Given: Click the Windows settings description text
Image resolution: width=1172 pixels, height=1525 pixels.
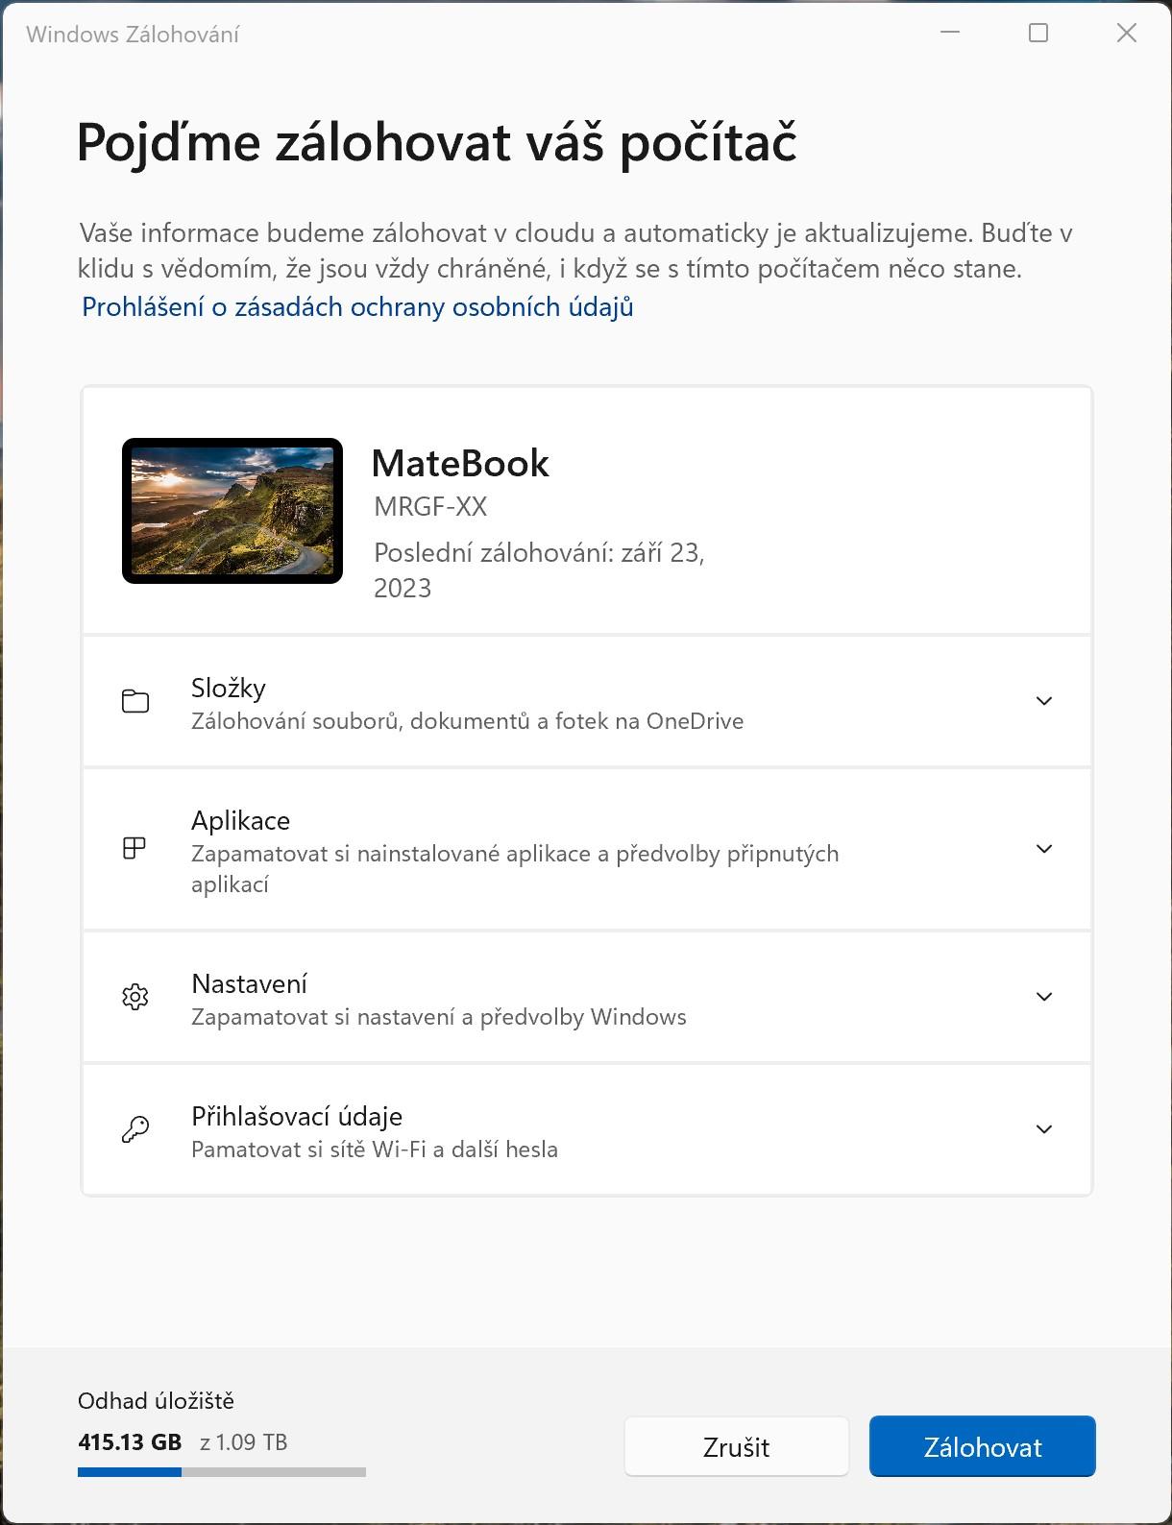Looking at the screenshot, I should pyautogui.click(x=439, y=1017).
